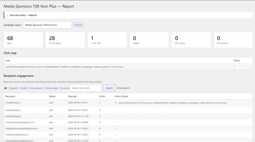Select the 28 open stat card

pyautogui.click(x=65, y=40)
